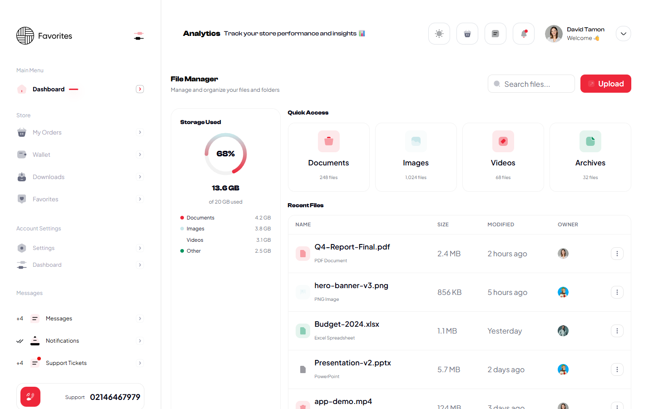Expand the David Tamon profile dropdown
This screenshot has height=409, width=654.
click(623, 33)
